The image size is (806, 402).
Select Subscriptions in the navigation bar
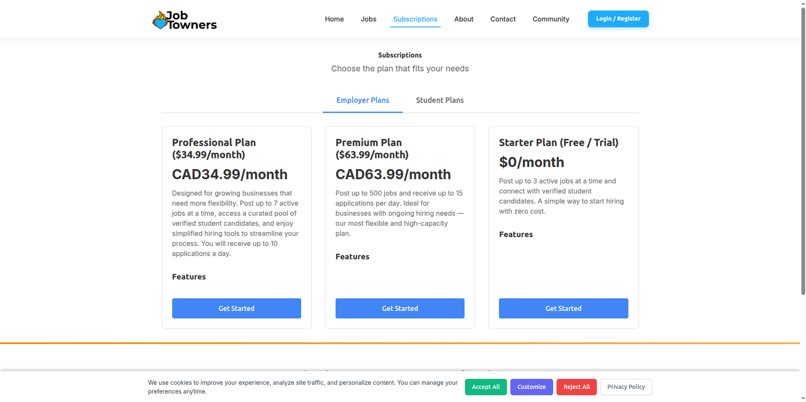tap(415, 19)
